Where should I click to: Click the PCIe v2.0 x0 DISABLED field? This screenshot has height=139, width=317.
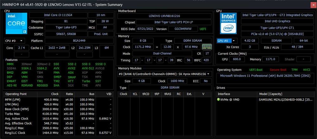(277, 34)
